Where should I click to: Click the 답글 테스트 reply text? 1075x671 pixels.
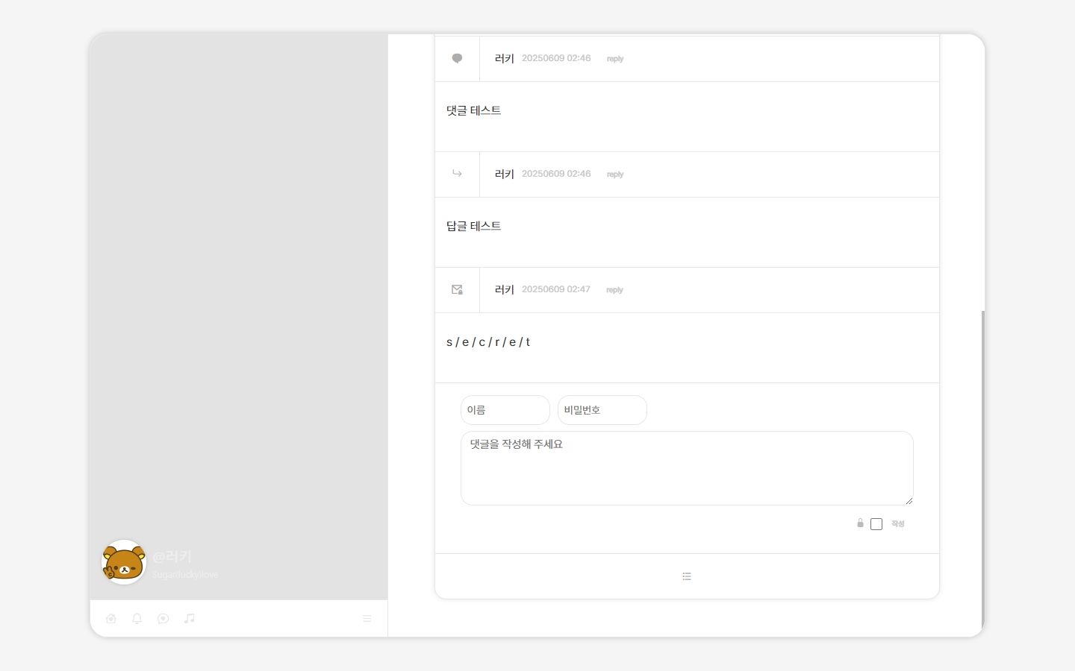pos(473,226)
